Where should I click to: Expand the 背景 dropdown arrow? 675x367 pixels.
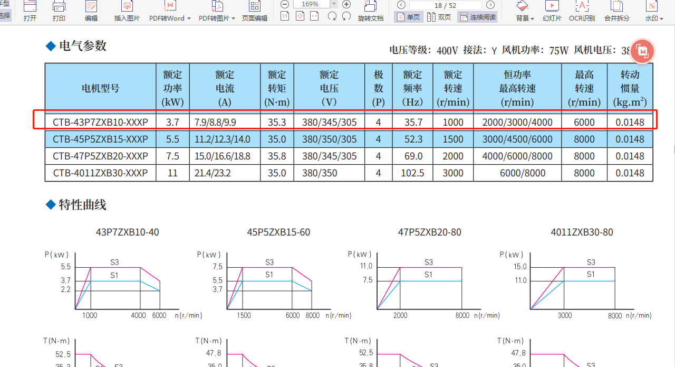(532, 18)
